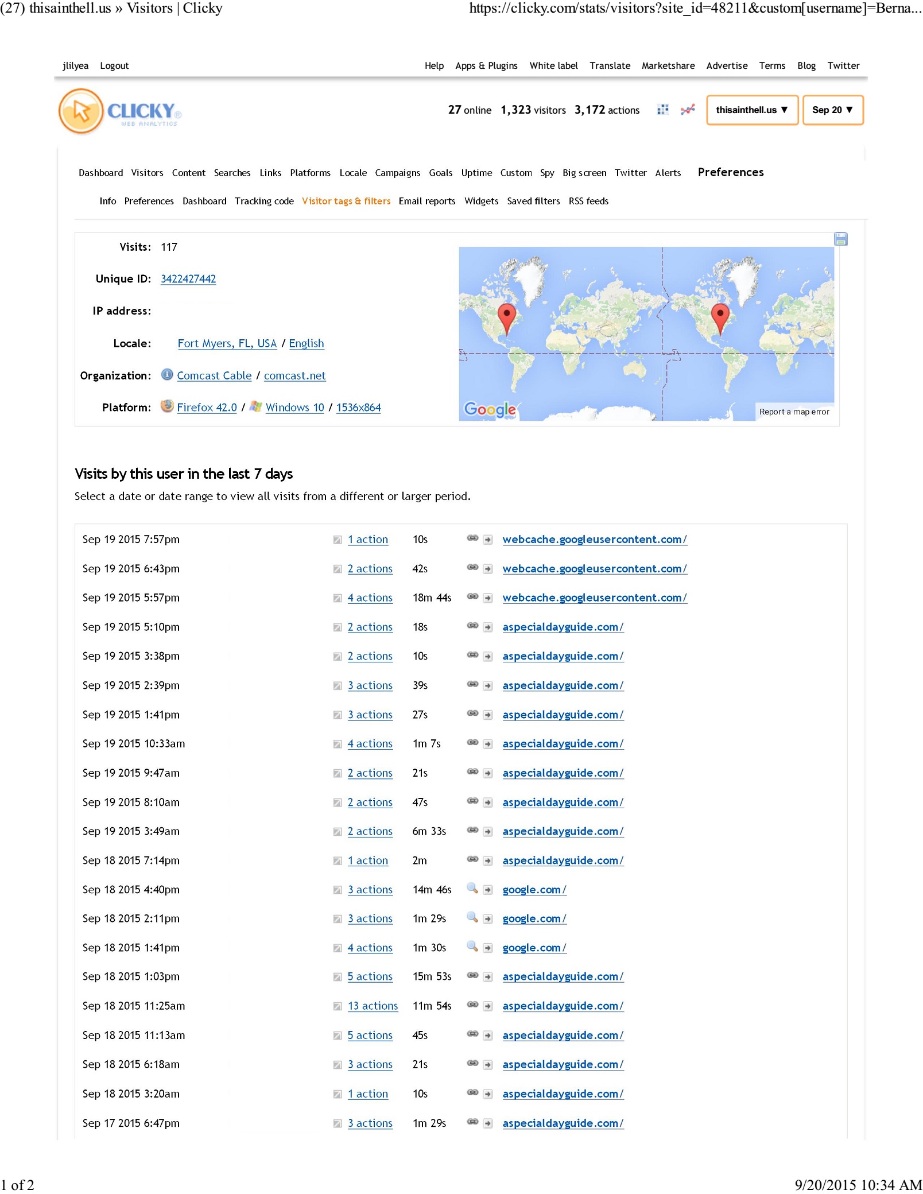This screenshot has width=923, height=1194.
Task: Click the Clicky Web Analytics logo
Action: (121, 111)
